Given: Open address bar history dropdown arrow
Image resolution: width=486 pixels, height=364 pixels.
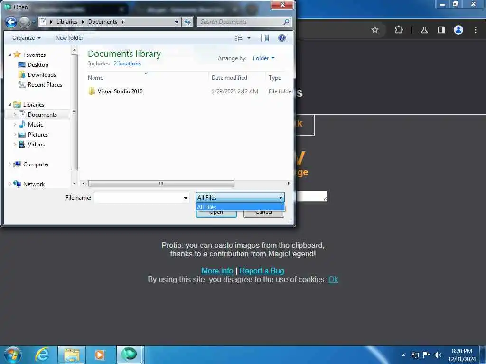Looking at the screenshot, I should (x=177, y=22).
